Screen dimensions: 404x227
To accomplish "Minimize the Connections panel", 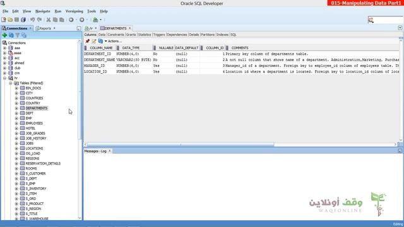I will pos(79,28).
